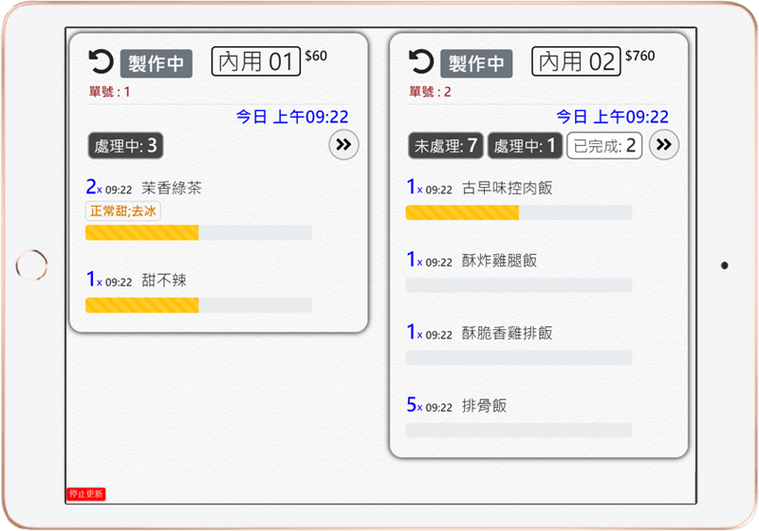Click the undo arrow on order 02
This screenshot has height=531, width=759.
(x=420, y=63)
